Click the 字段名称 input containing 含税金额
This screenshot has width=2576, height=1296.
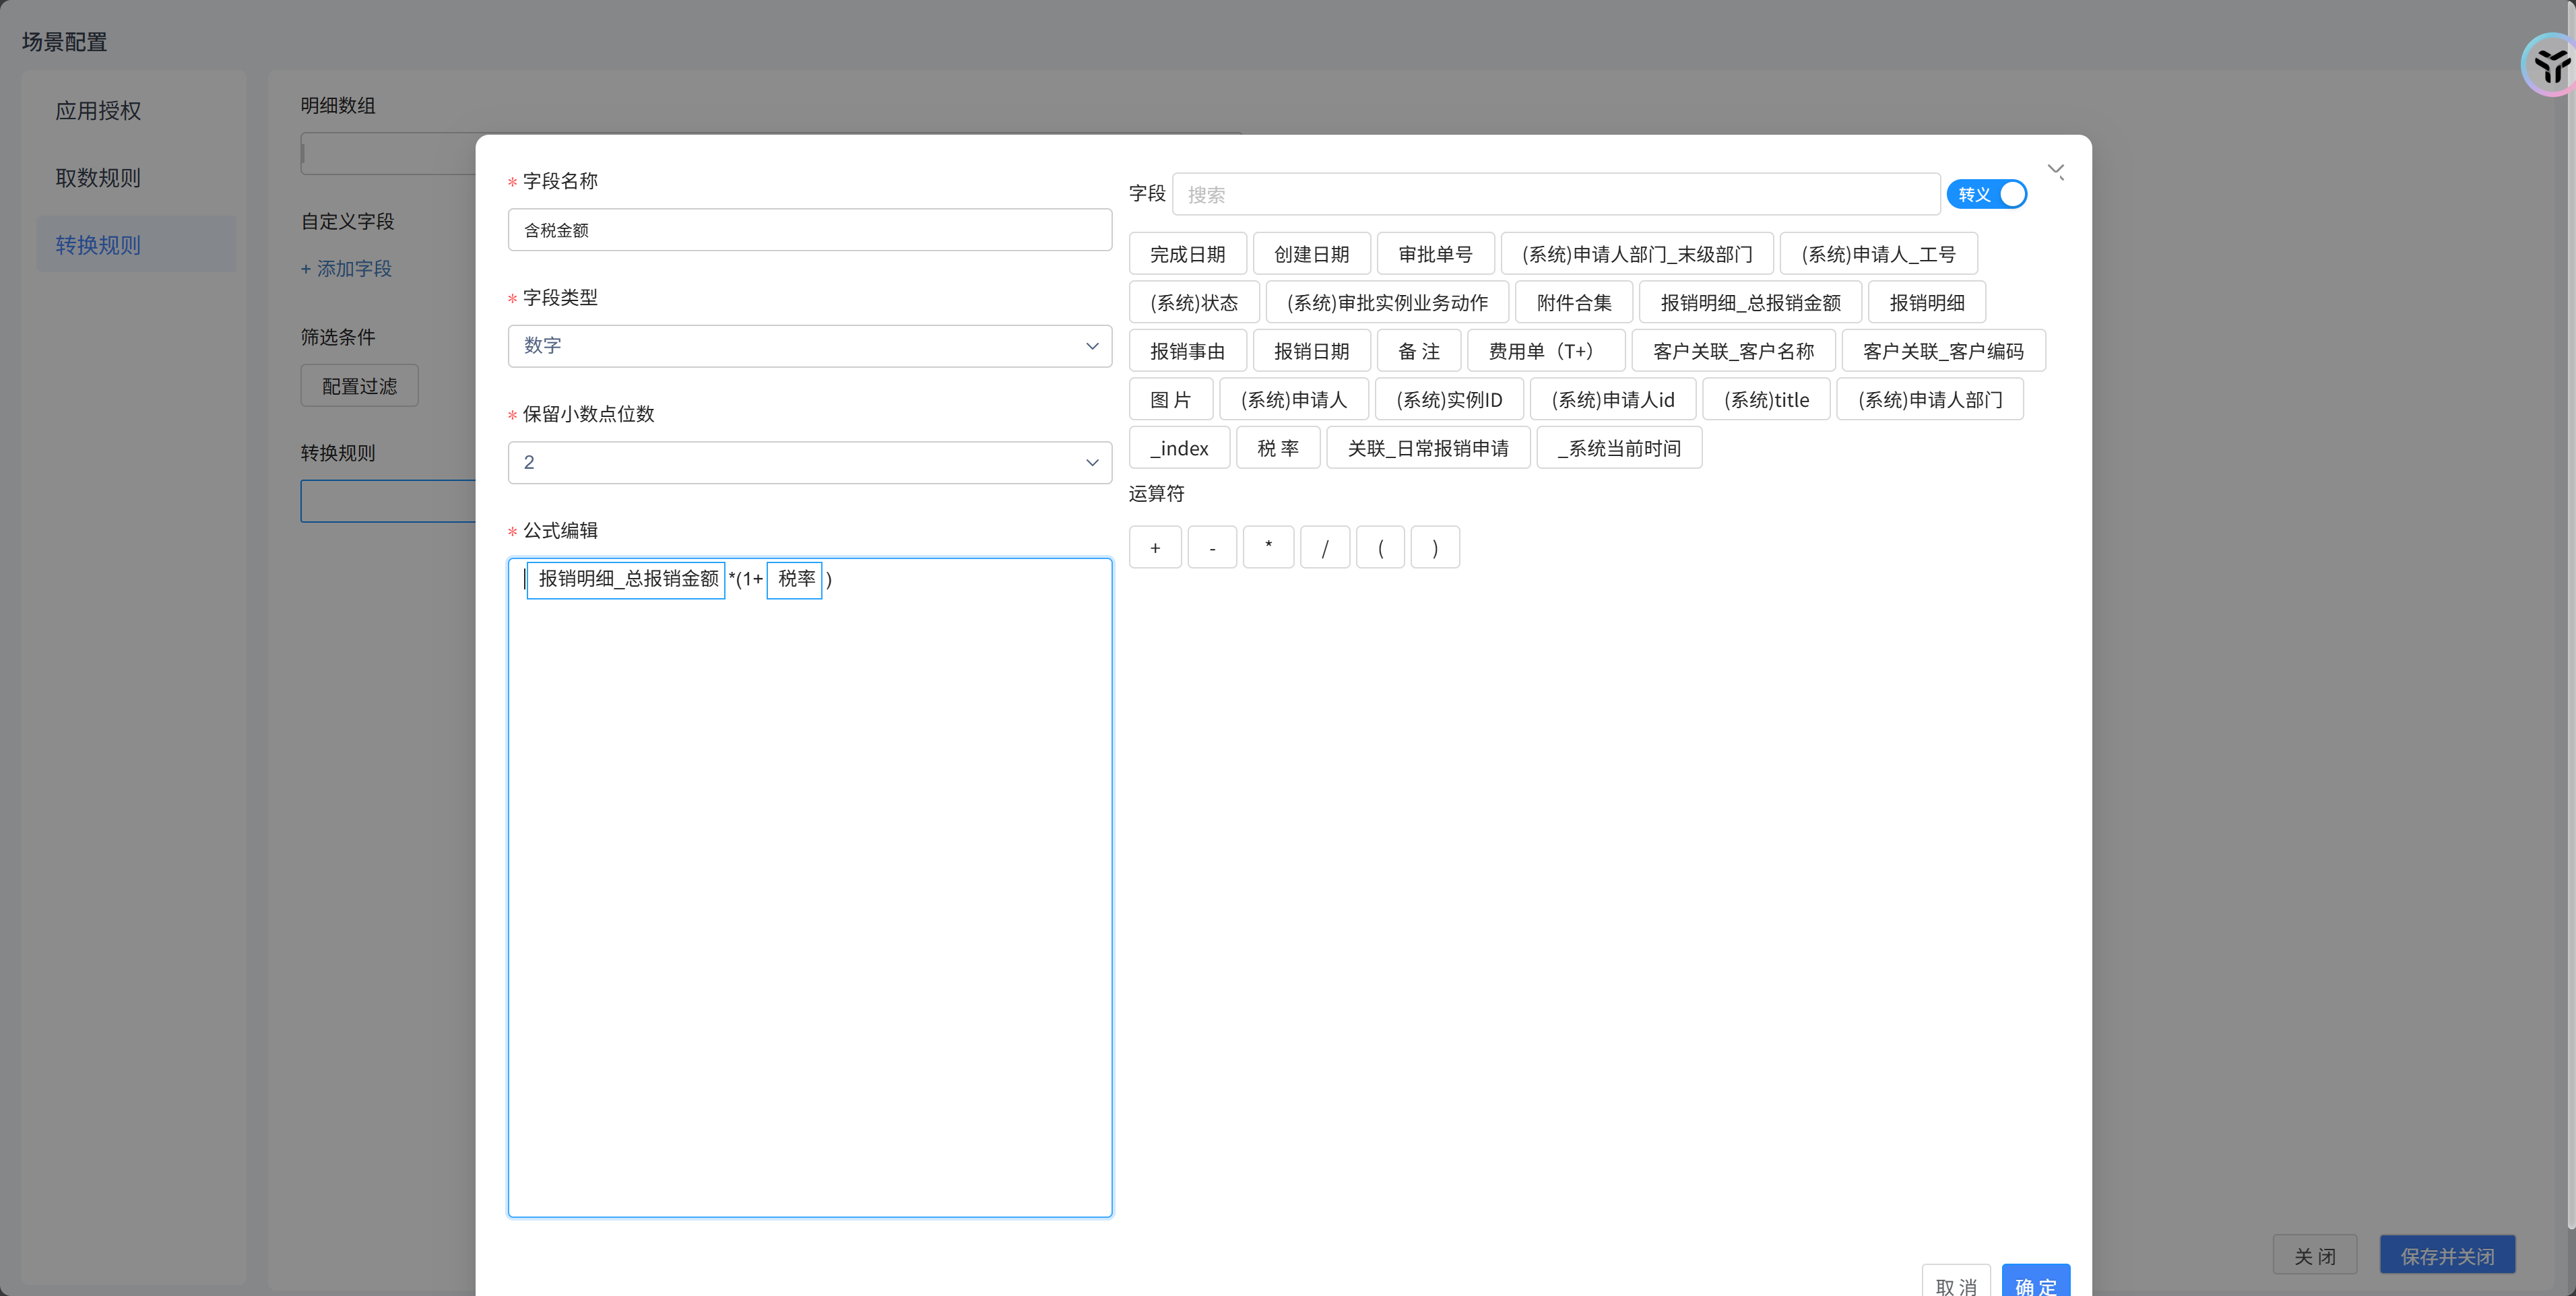tap(809, 230)
